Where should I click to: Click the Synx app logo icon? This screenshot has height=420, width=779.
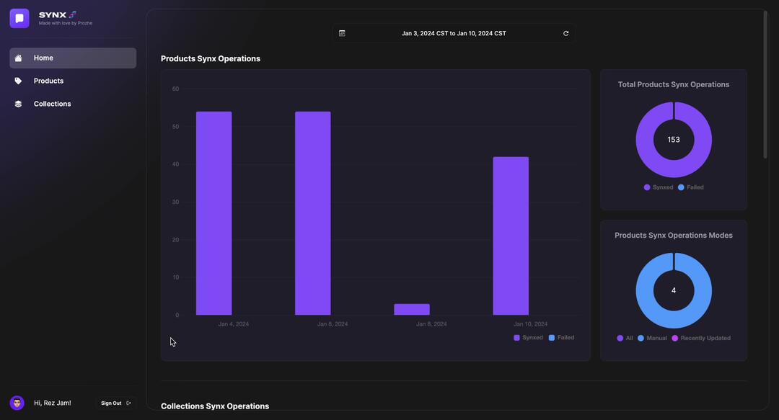pos(19,18)
